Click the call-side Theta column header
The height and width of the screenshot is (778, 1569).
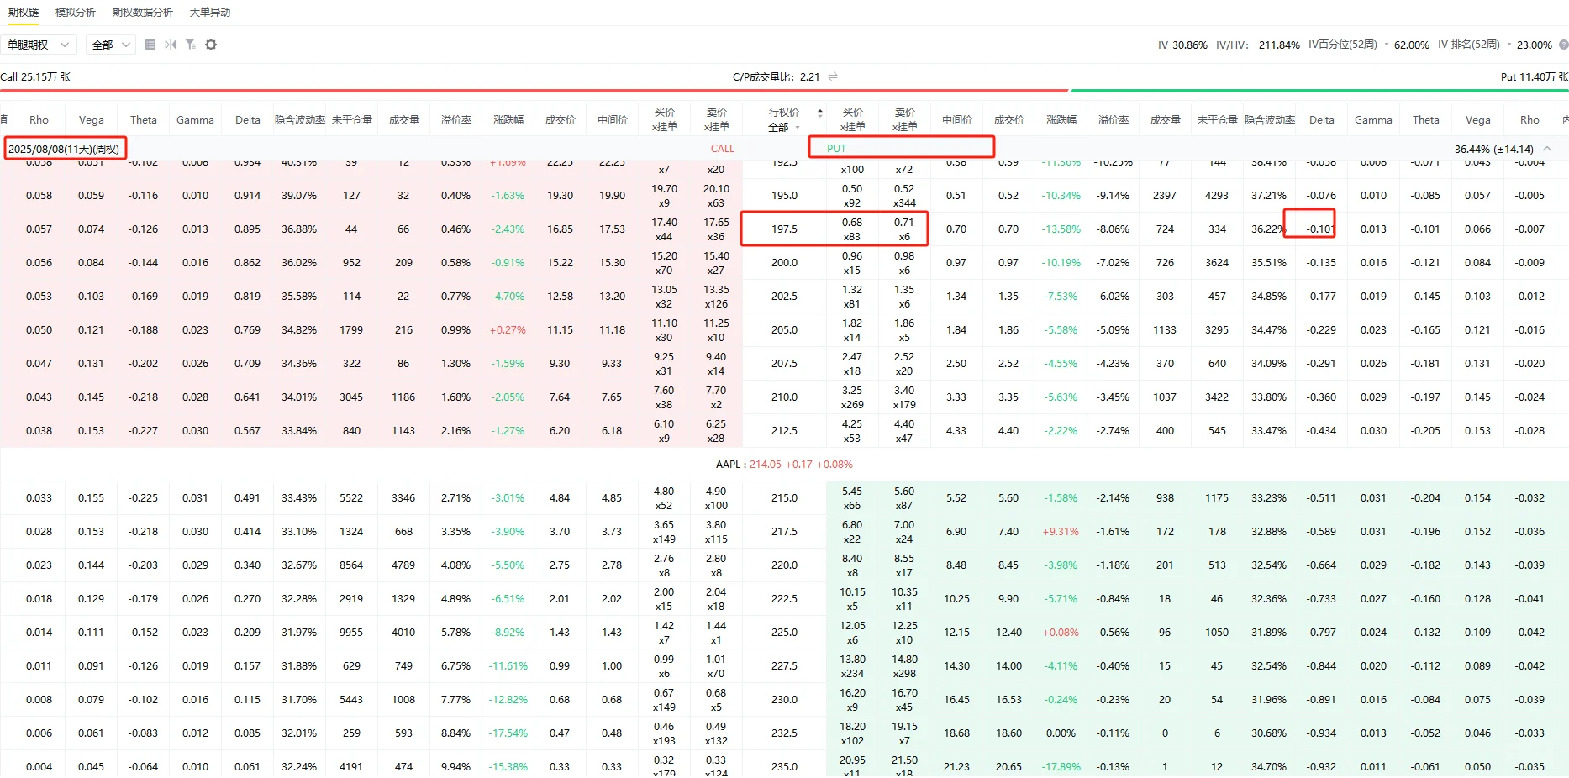pyautogui.click(x=144, y=120)
